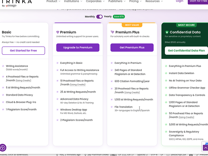Click Get Premium Plus button
This screenshot has width=208, height=156.
132,48
